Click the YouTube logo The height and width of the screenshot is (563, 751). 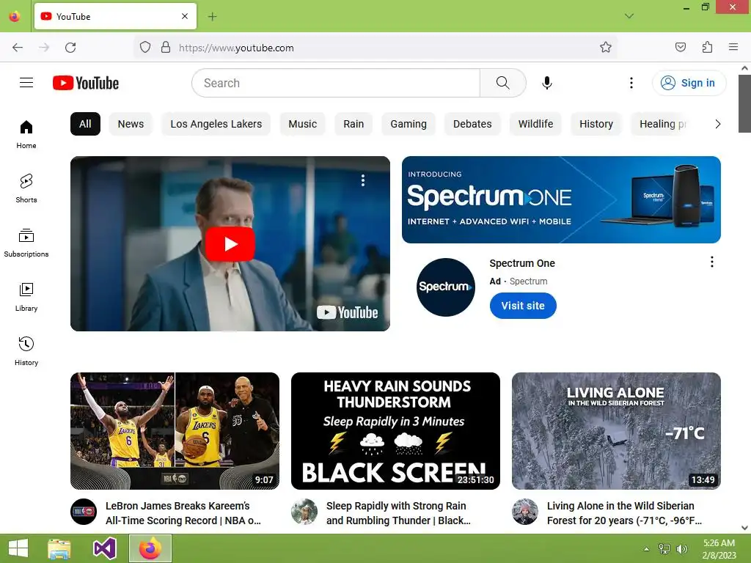86,83
